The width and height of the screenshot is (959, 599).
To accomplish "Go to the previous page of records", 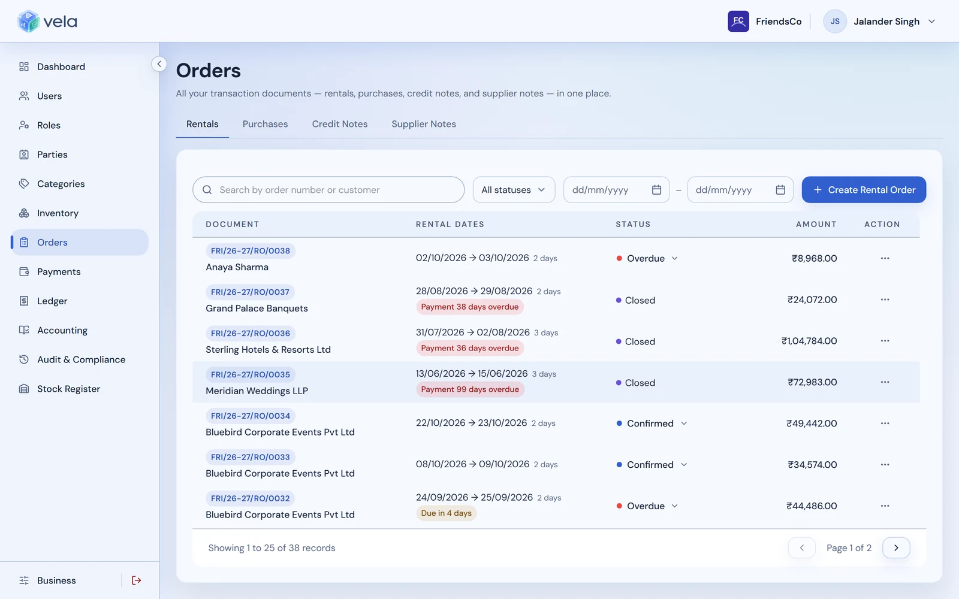I will (x=801, y=547).
